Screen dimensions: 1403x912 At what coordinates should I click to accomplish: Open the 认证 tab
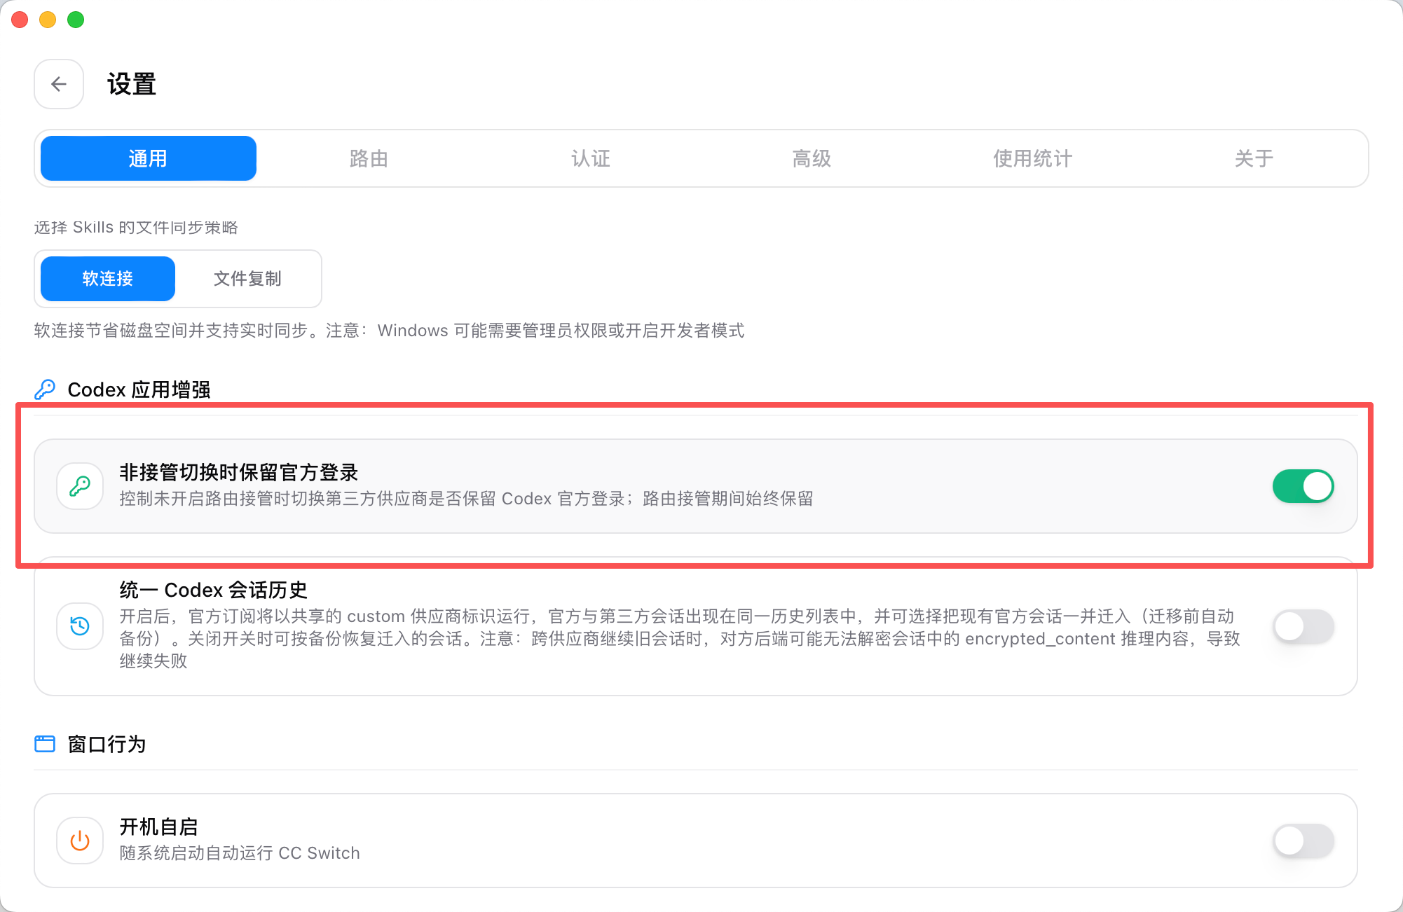click(591, 158)
